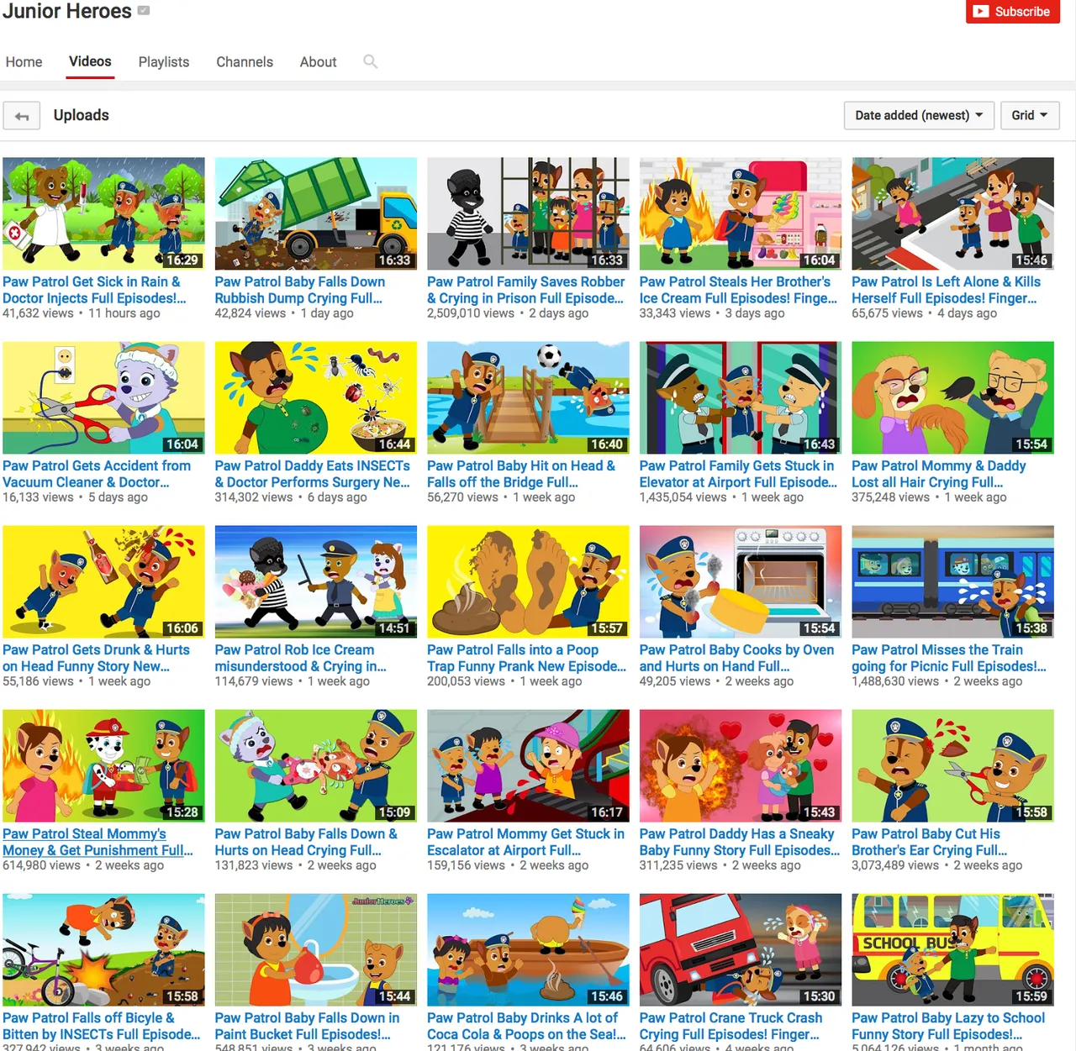Click title 'Paw Patrol Family Gets Stuck in Elevator'

click(738, 474)
